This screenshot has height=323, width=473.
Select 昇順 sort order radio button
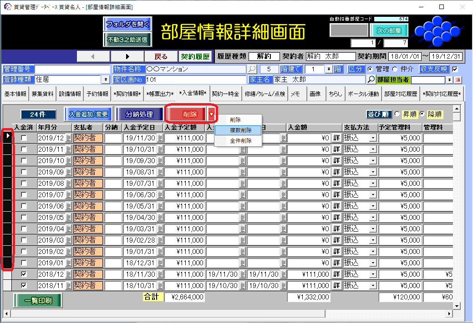(397, 114)
